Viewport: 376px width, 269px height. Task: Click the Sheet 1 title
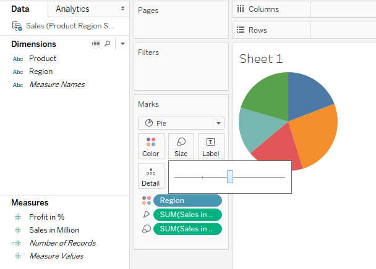(x=261, y=59)
